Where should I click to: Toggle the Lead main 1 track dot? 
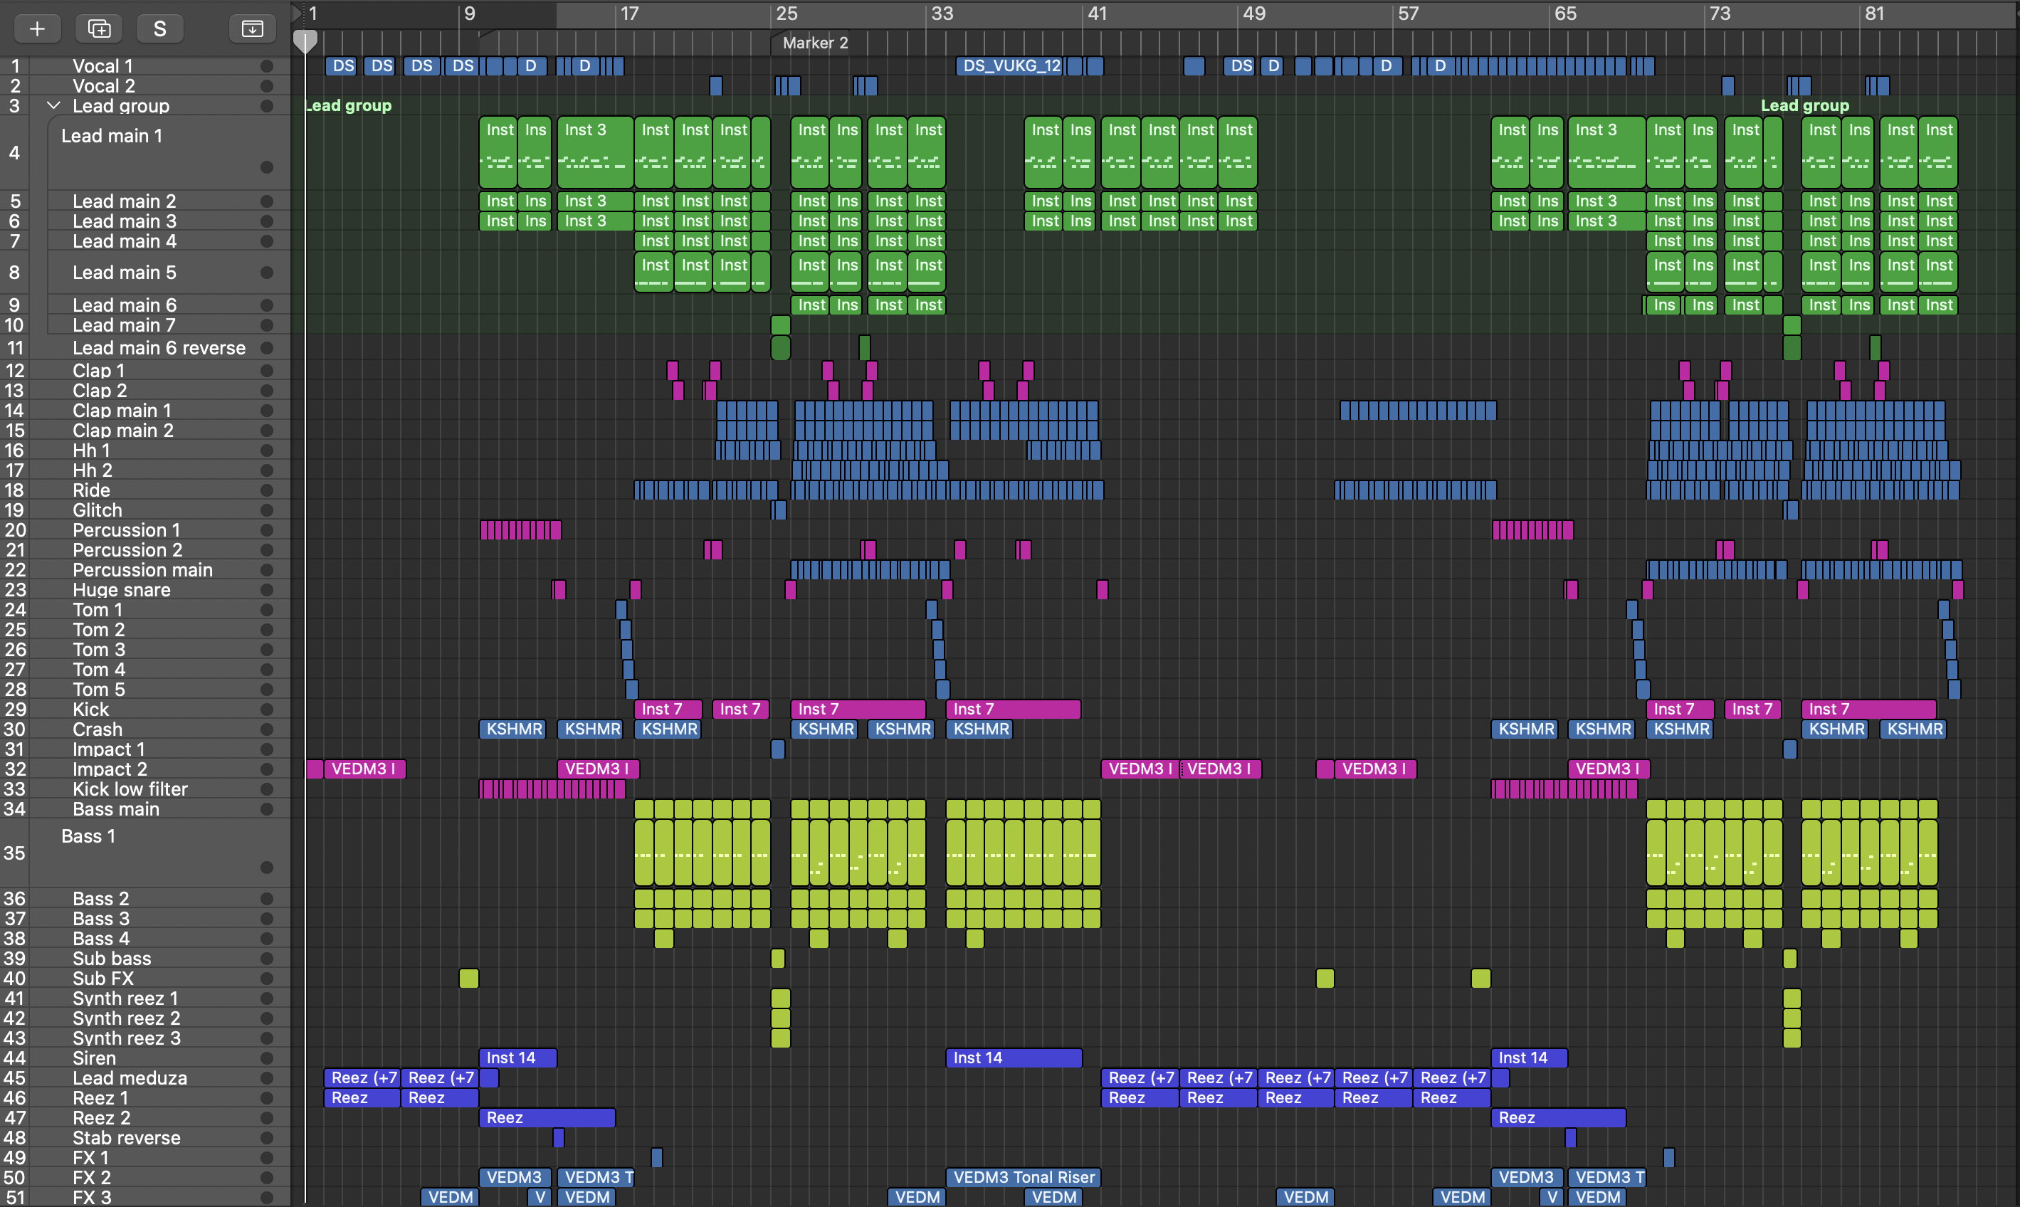(x=266, y=167)
